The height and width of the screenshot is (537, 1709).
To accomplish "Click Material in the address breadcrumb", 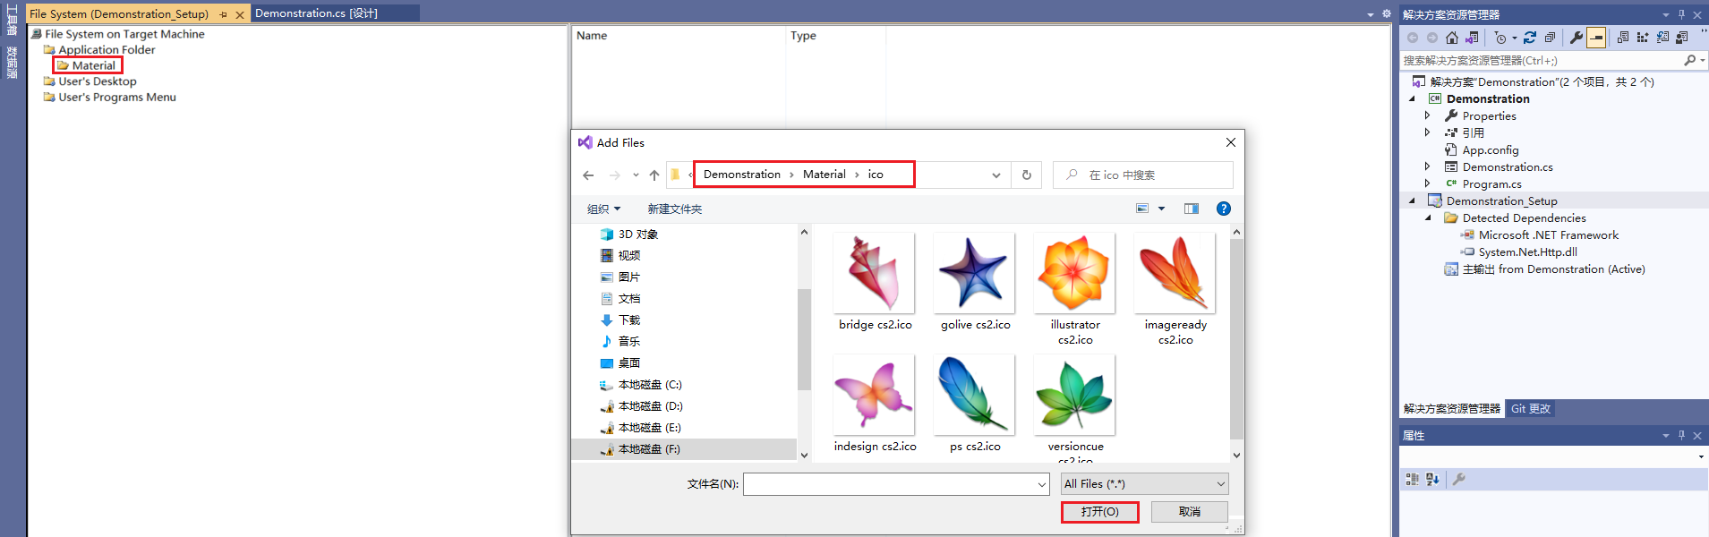I will [824, 175].
